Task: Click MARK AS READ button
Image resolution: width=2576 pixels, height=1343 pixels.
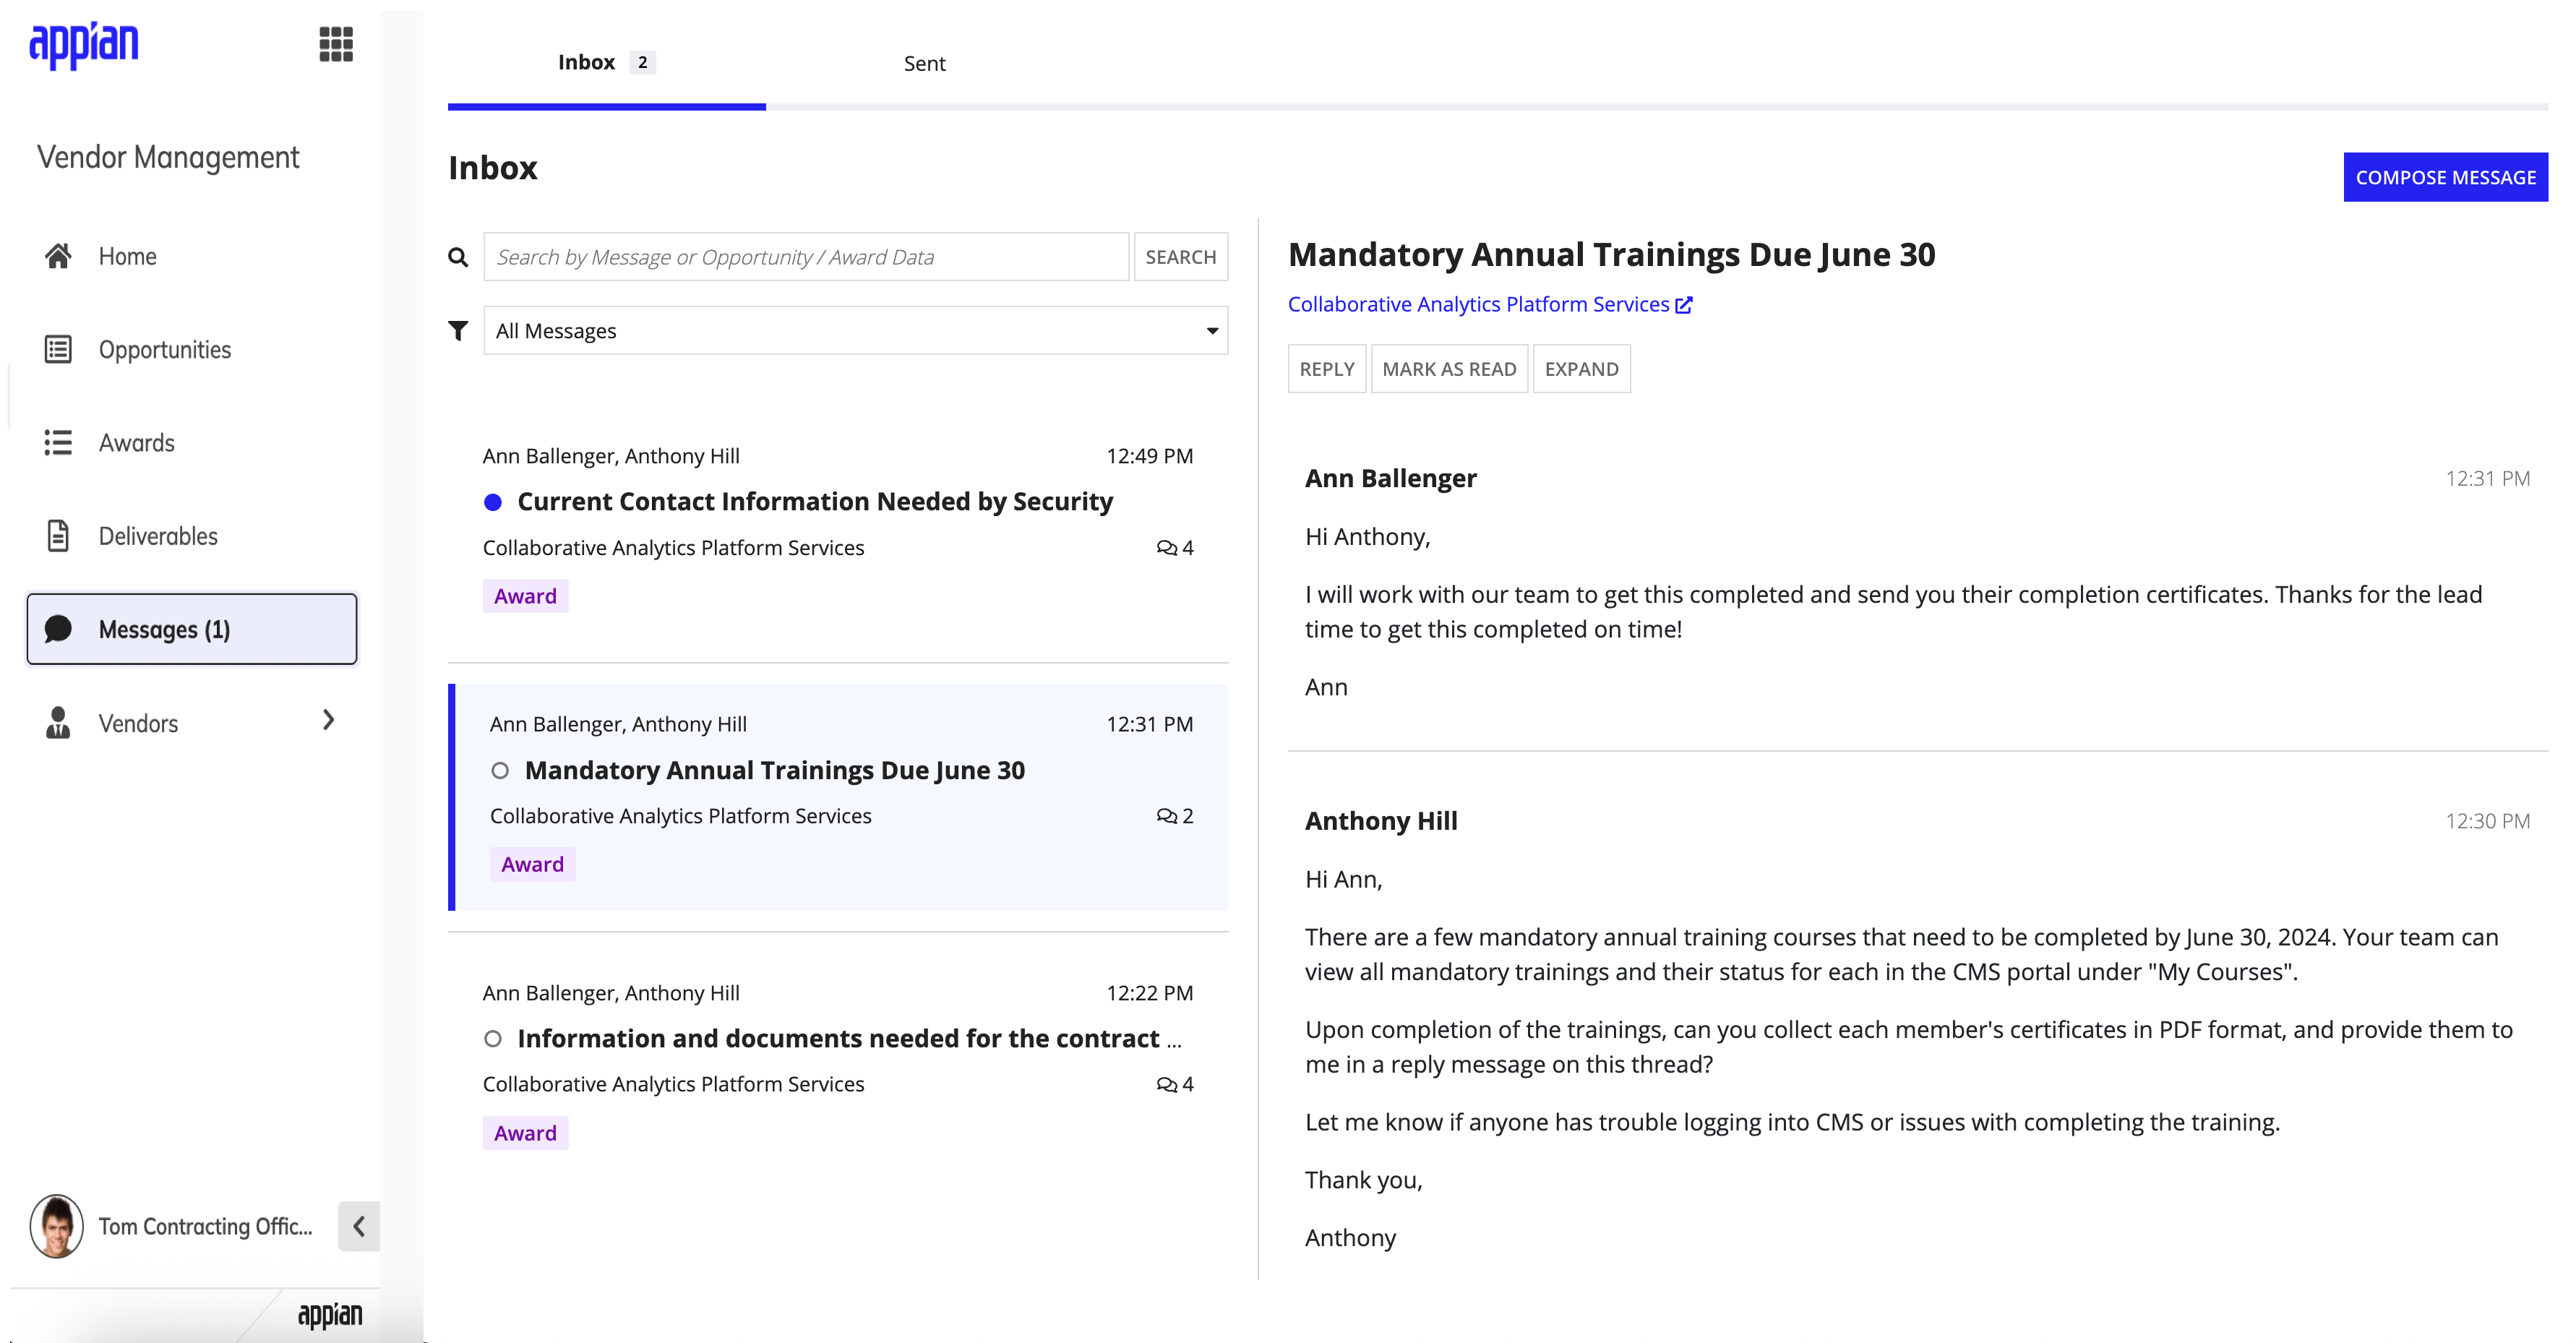Action: click(1449, 369)
